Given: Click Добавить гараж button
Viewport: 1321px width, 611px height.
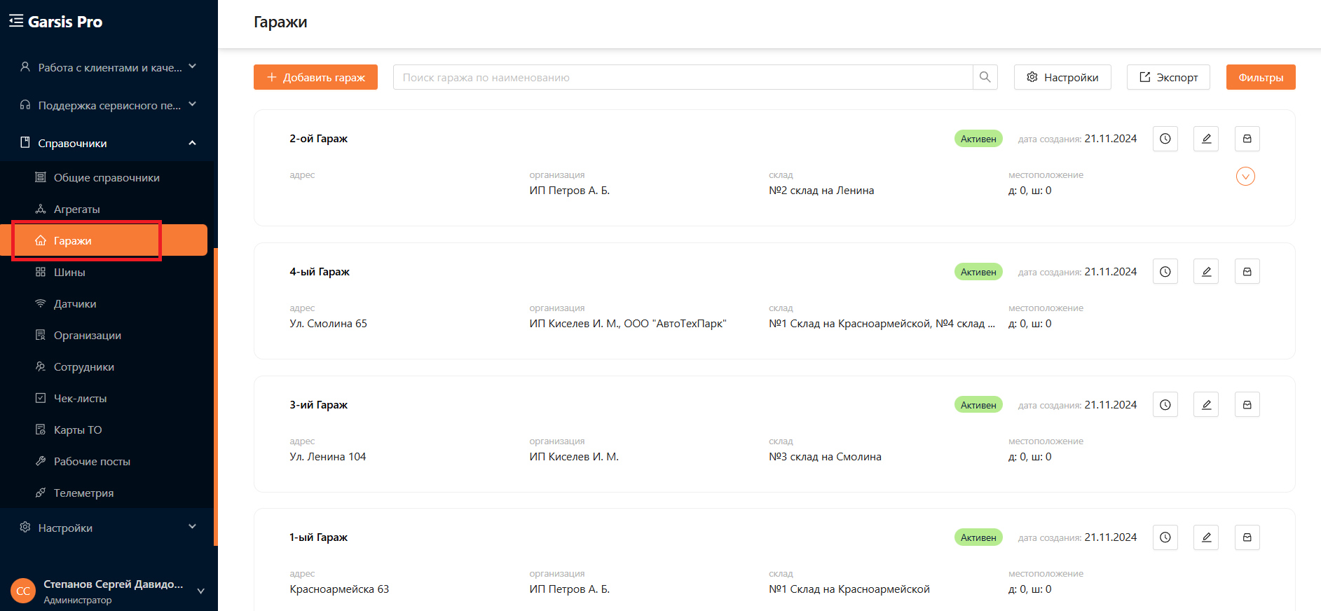Looking at the screenshot, I should [315, 77].
